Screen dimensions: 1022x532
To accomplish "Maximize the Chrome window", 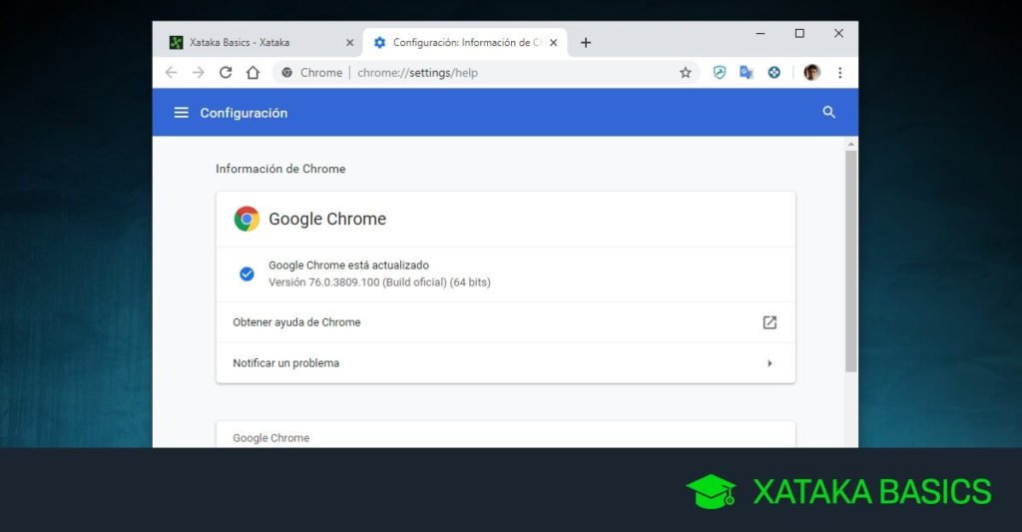I will click(799, 33).
